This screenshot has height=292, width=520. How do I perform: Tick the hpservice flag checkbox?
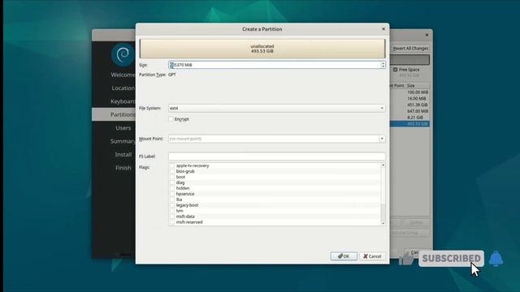[171, 194]
